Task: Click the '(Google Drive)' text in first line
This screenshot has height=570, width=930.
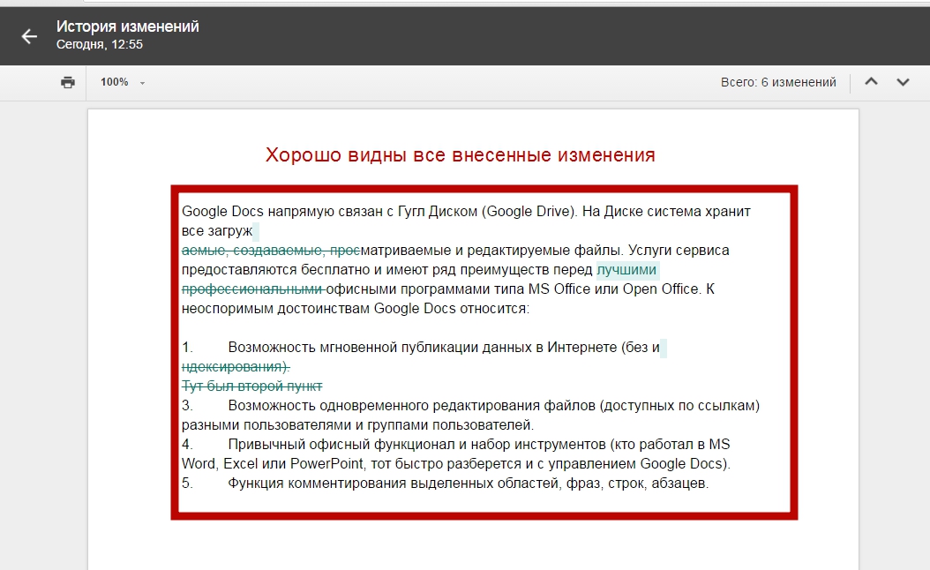Action: [x=529, y=212]
